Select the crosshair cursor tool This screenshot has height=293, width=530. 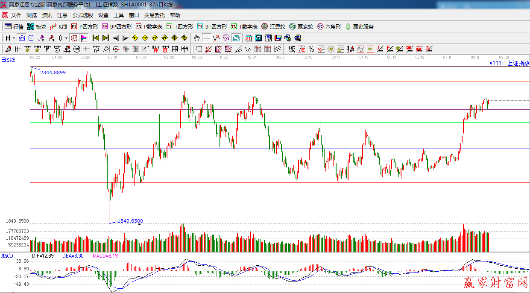207,38
